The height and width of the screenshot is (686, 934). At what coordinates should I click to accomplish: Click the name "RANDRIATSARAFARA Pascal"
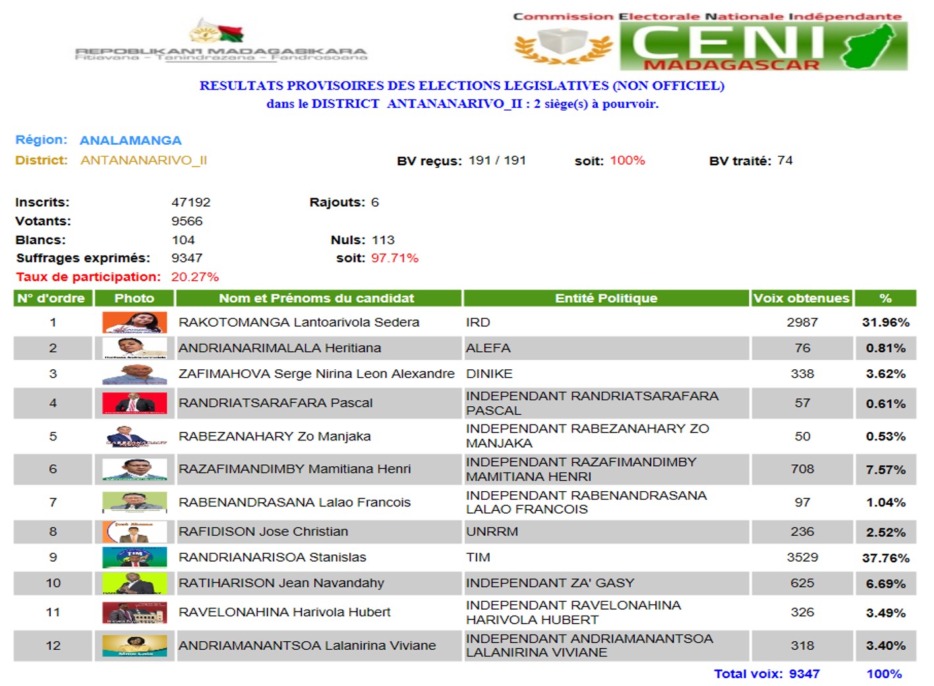(x=276, y=403)
